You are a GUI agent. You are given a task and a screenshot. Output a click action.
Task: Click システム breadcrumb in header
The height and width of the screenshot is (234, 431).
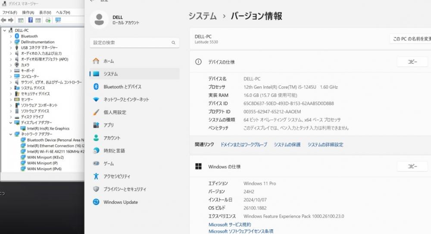[203, 16]
